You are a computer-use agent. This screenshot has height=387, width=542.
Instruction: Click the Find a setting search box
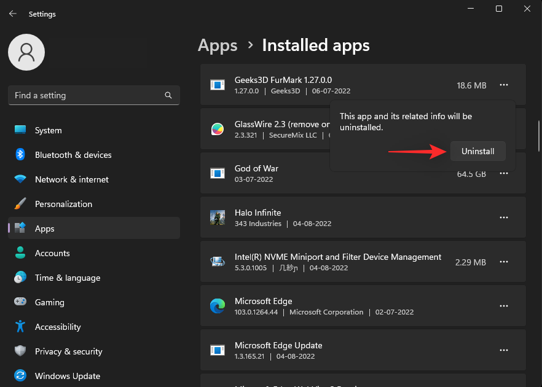click(x=86, y=96)
